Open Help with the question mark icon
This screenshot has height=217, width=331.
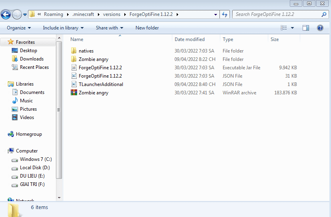pyautogui.click(x=320, y=28)
